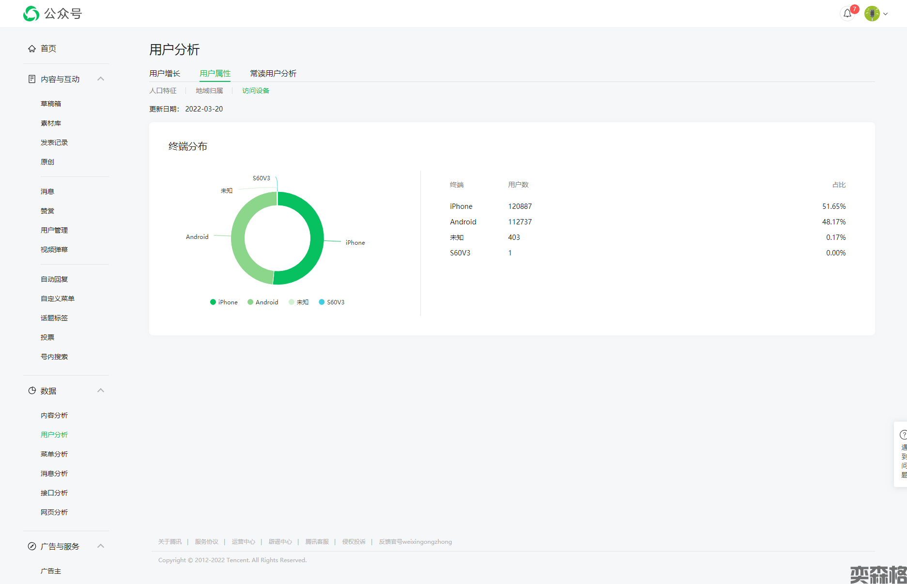The width and height of the screenshot is (907, 584).
Task: Click the 数据 pie chart icon
Action: coord(32,391)
